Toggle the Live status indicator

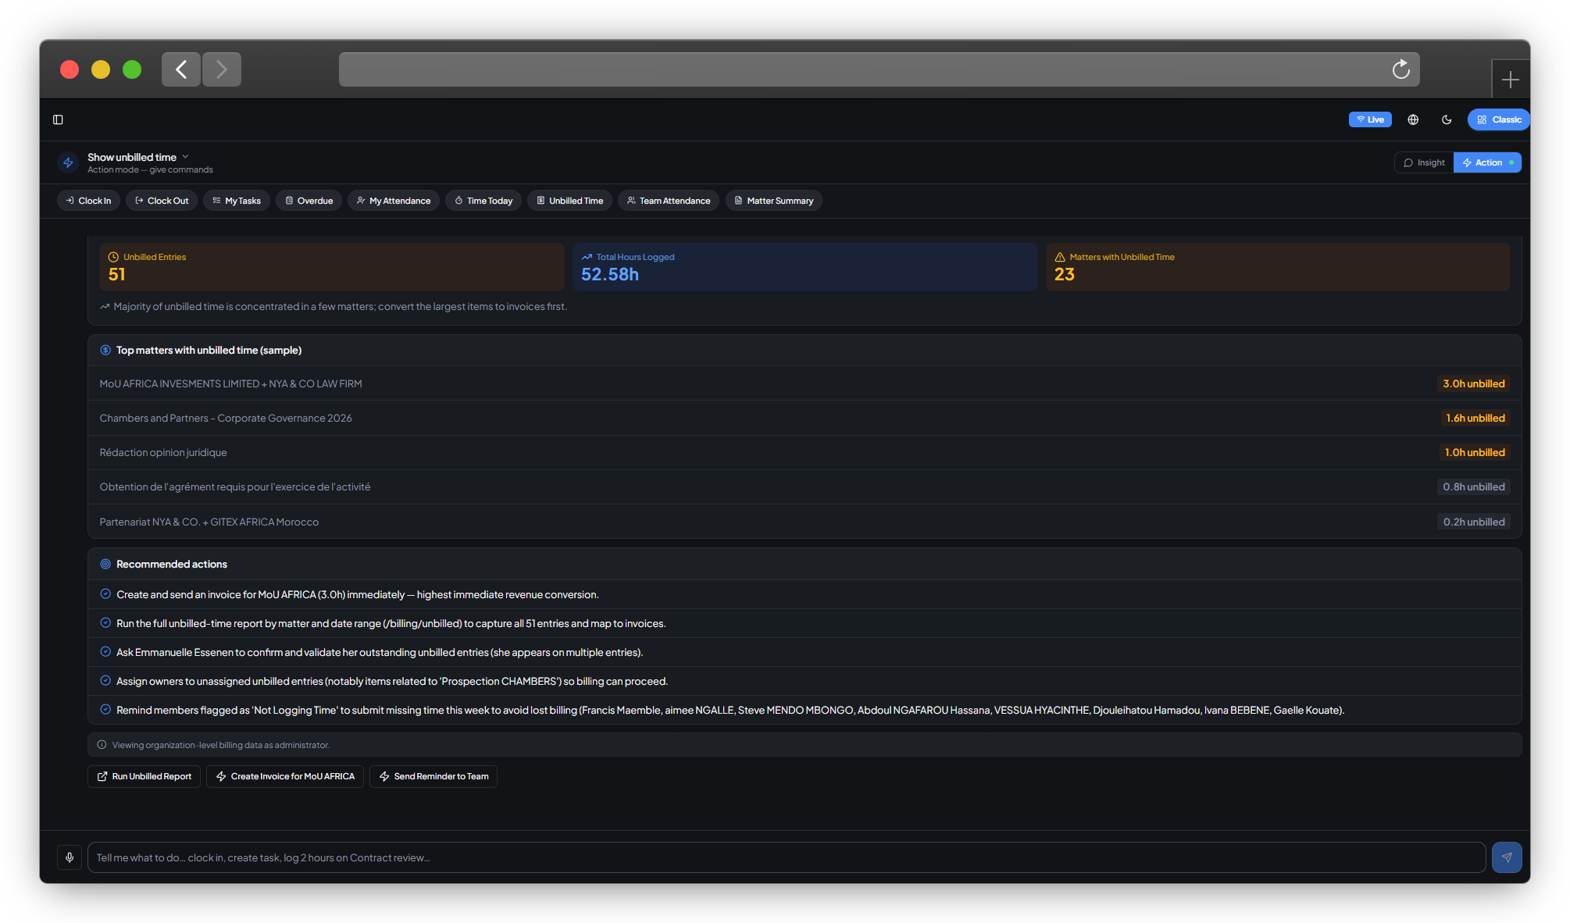pos(1370,119)
